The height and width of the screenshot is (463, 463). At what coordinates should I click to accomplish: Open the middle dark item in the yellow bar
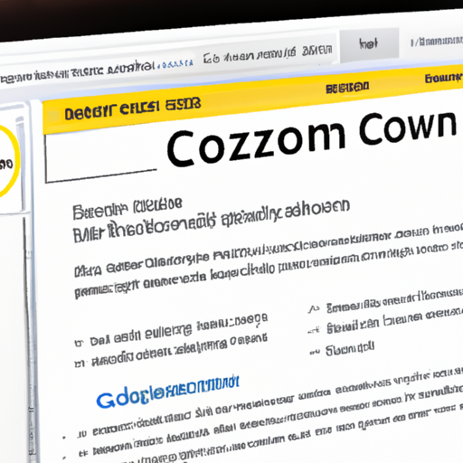347,88
